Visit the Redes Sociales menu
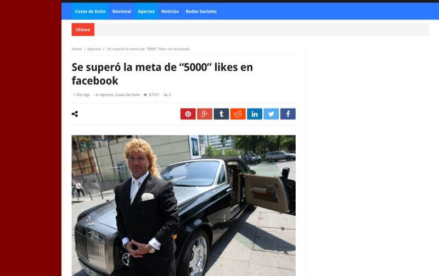 tap(201, 12)
